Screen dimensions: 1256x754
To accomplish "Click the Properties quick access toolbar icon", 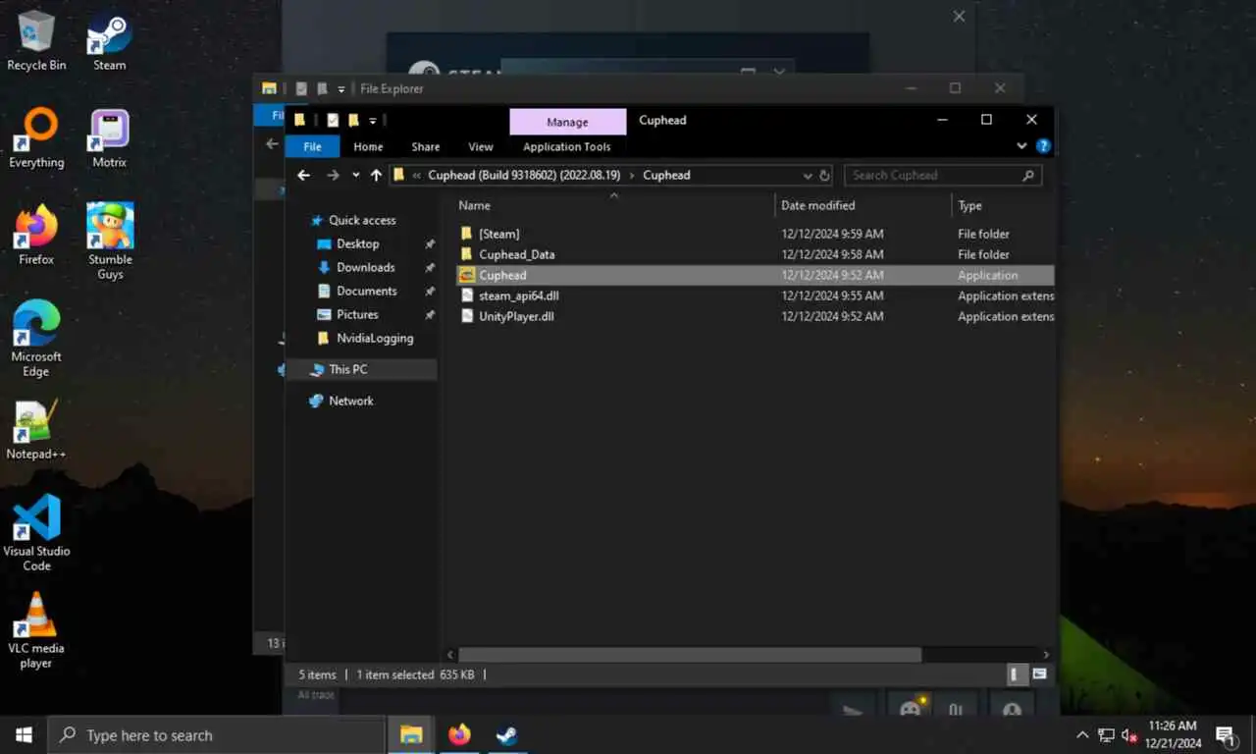I will pyautogui.click(x=333, y=120).
